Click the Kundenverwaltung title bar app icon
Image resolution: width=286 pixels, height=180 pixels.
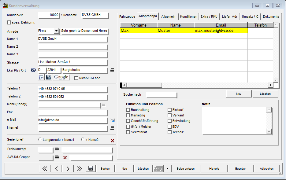click(5, 6)
